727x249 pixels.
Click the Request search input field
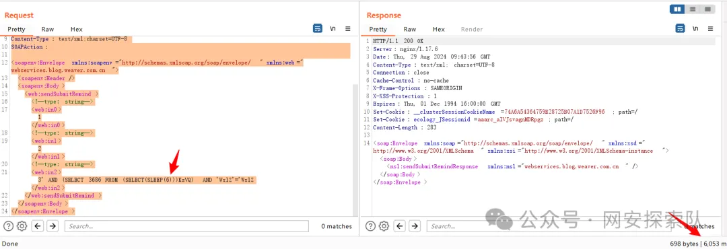(186, 226)
